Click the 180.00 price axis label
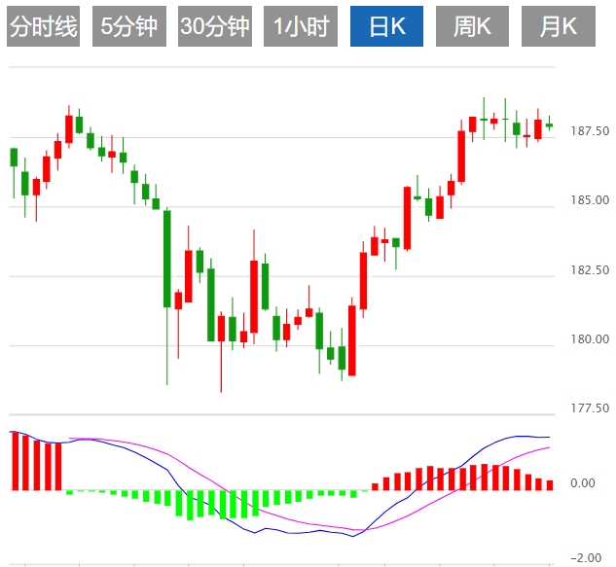616x567 pixels. [590, 339]
